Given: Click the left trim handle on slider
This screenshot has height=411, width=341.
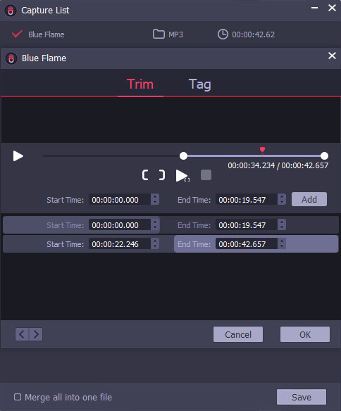Looking at the screenshot, I should tap(184, 156).
